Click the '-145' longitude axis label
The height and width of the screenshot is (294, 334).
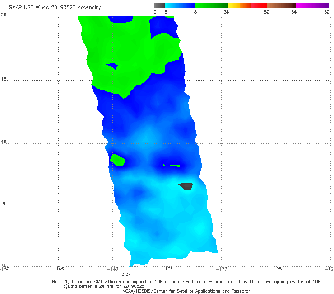58,269
